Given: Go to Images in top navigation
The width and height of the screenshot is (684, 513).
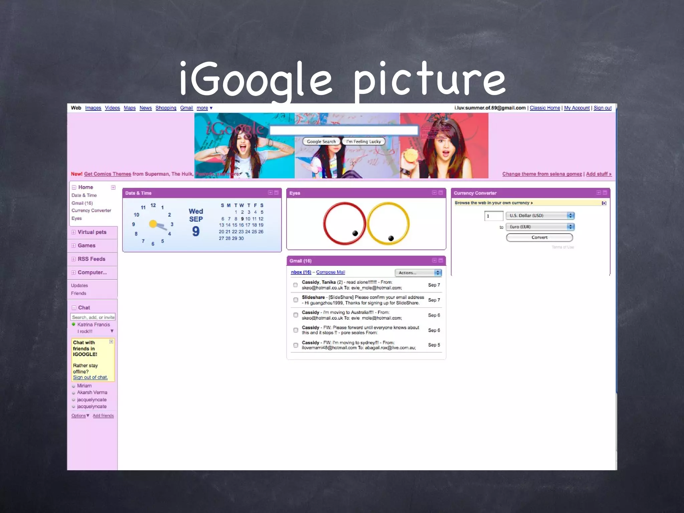Looking at the screenshot, I should pos(93,108).
